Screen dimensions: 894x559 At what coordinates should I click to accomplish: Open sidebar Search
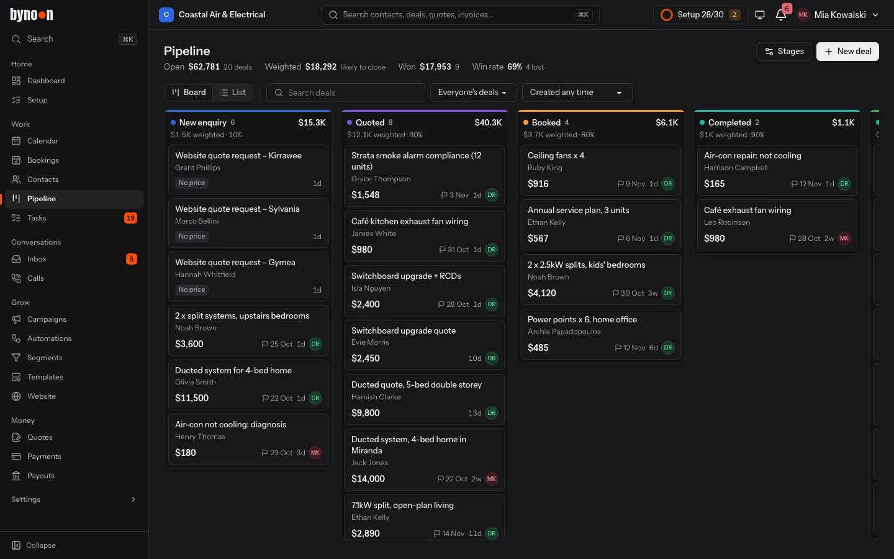pyautogui.click(x=74, y=39)
